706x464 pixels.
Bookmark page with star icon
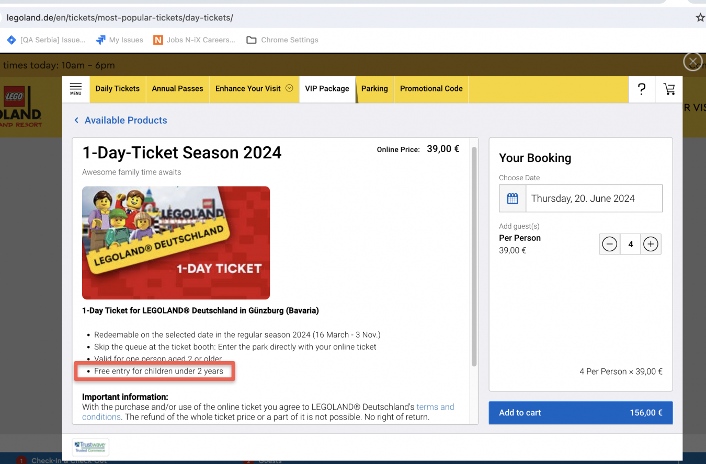pyautogui.click(x=700, y=18)
